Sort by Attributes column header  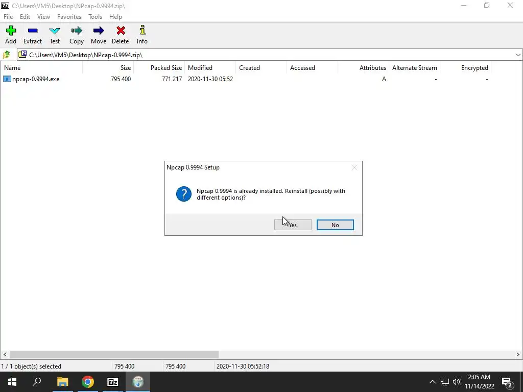[x=363, y=68]
